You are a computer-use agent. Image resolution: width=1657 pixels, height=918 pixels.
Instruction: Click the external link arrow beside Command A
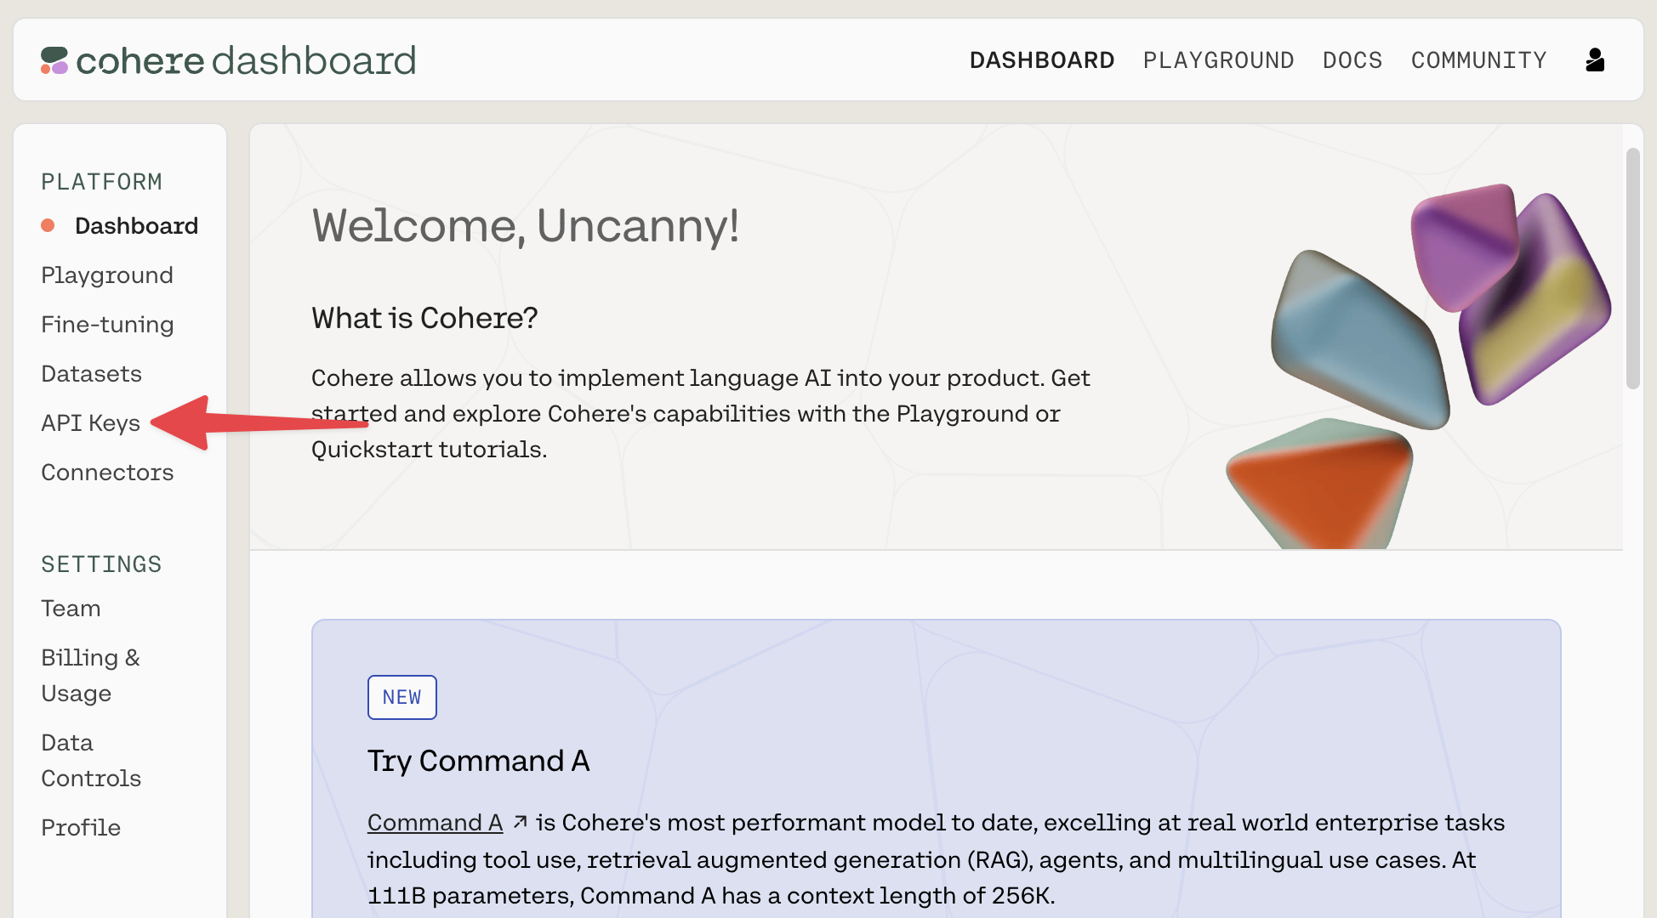point(521,822)
